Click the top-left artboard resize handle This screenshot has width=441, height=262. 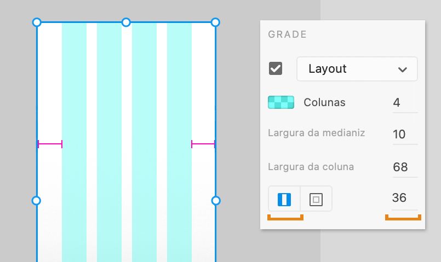pos(37,22)
